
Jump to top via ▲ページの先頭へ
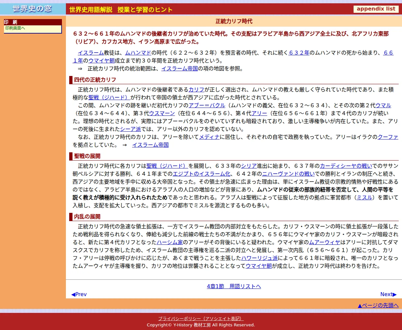(378, 305)
